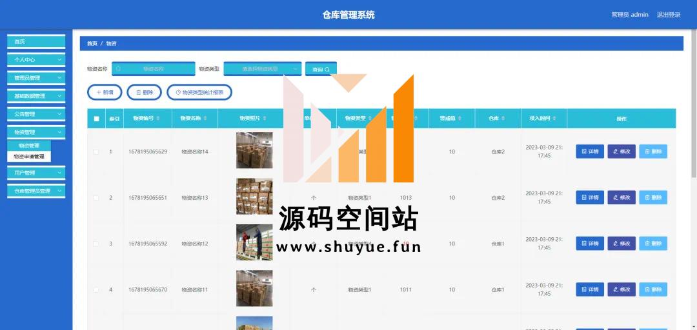Click 删除 for 物资名称11 row
The width and height of the screenshot is (697, 330).
click(653, 289)
